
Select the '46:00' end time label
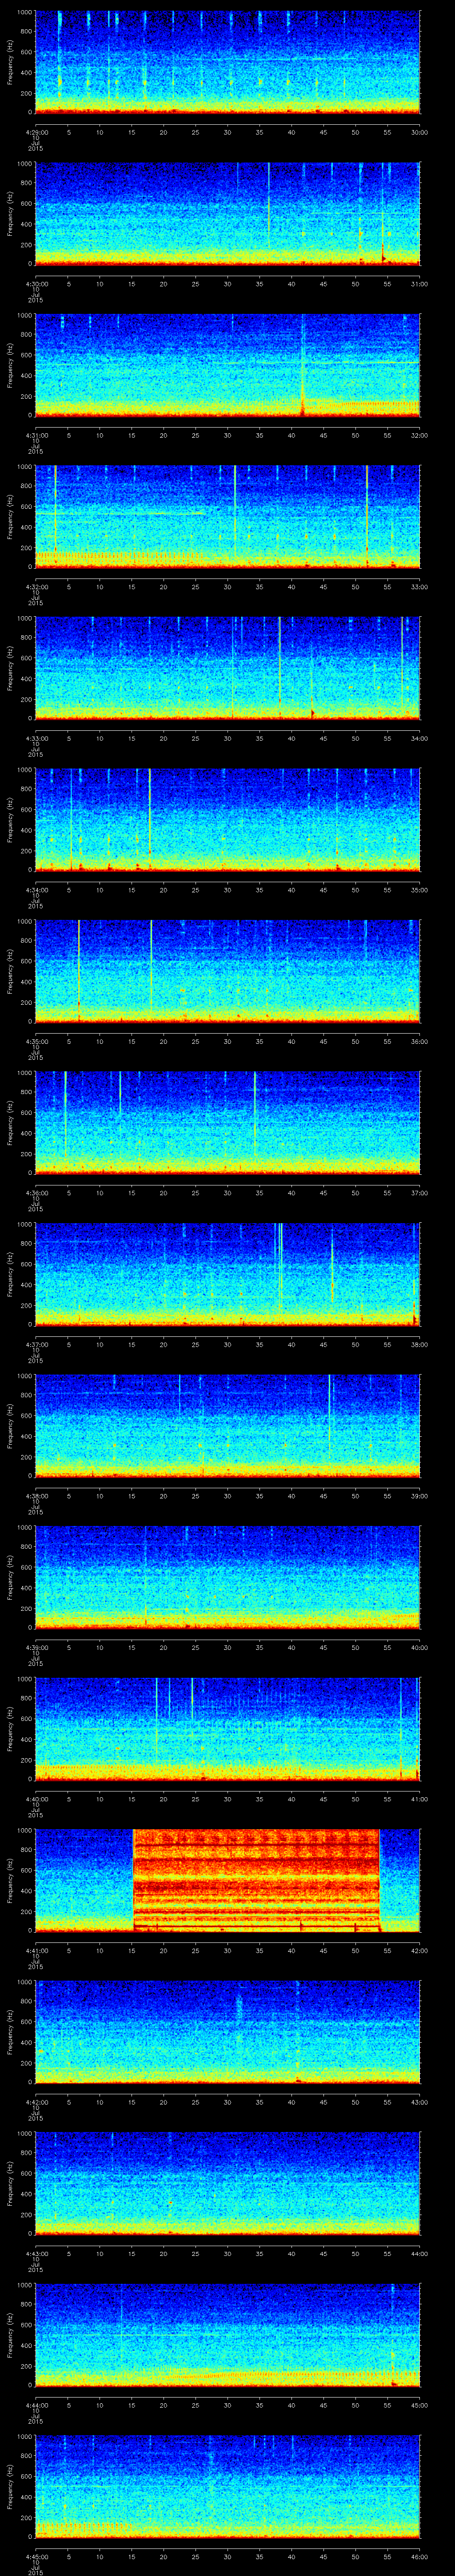tap(419, 2557)
